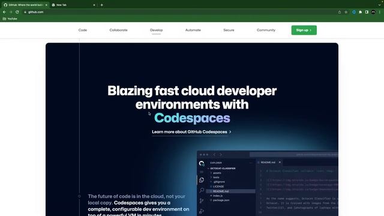Image resolution: width=384 pixels, height=216 pixels.
Task: Open the package.json file
Action: pos(220,200)
